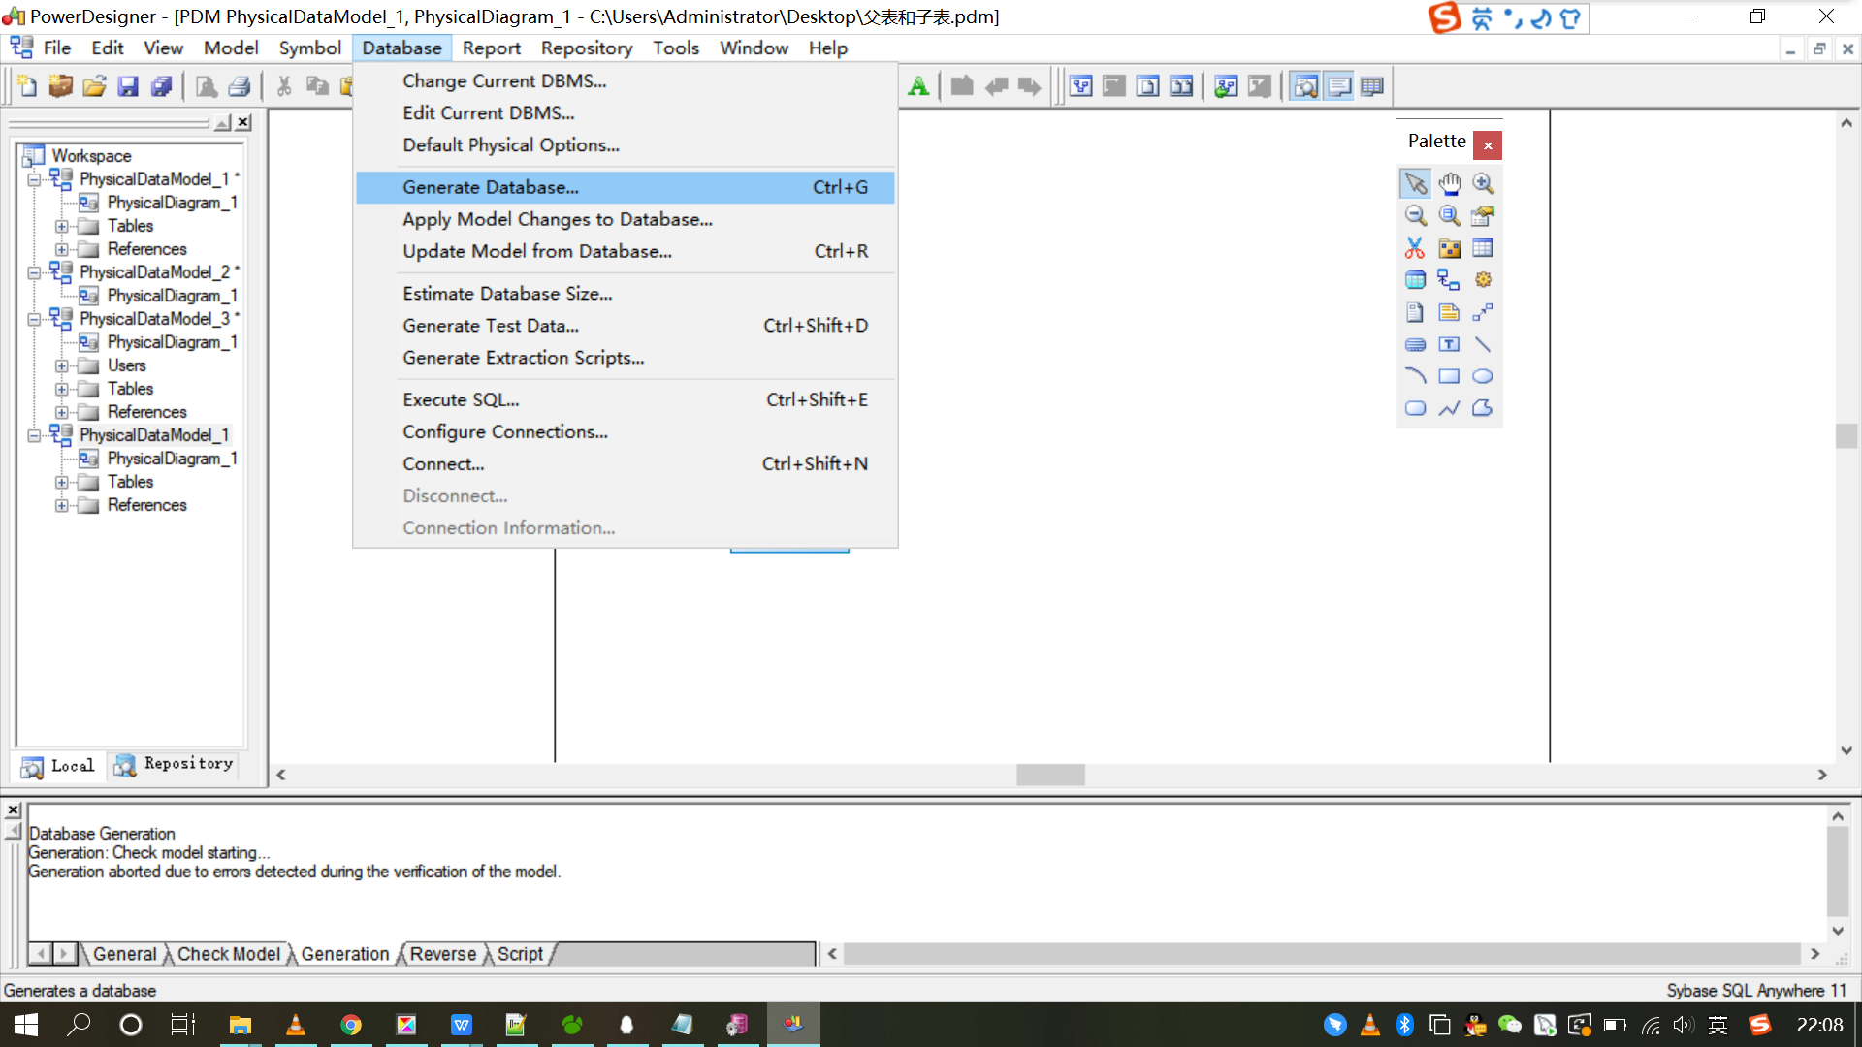Toggle the Browser view toolbar button
Viewport: 1862px width, 1047px height.
coord(1305,86)
